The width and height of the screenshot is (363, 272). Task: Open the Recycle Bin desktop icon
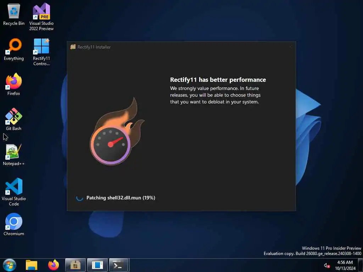point(14,14)
